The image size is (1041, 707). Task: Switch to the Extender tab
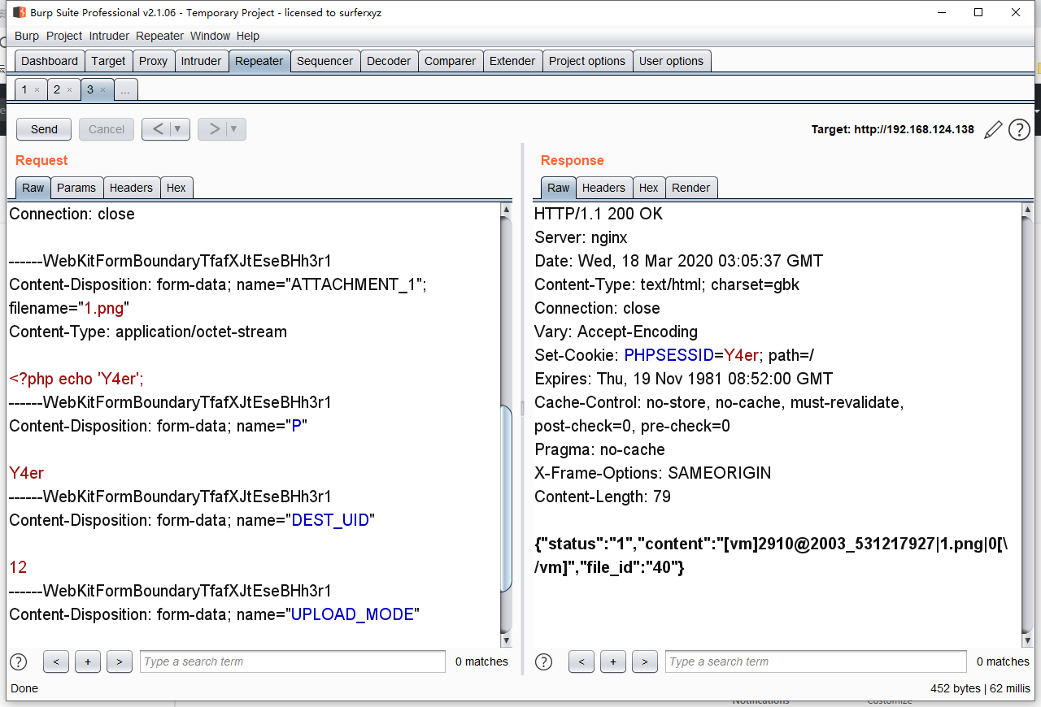(512, 61)
